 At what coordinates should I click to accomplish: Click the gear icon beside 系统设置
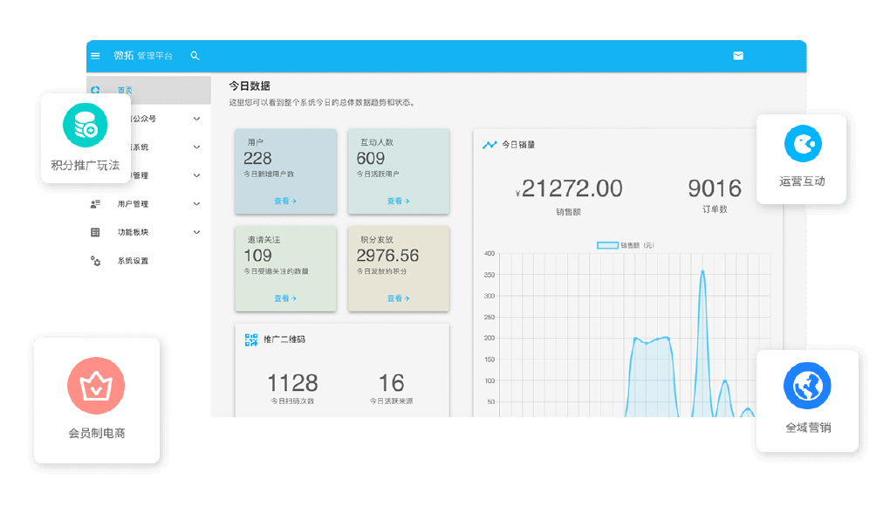tap(96, 261)
